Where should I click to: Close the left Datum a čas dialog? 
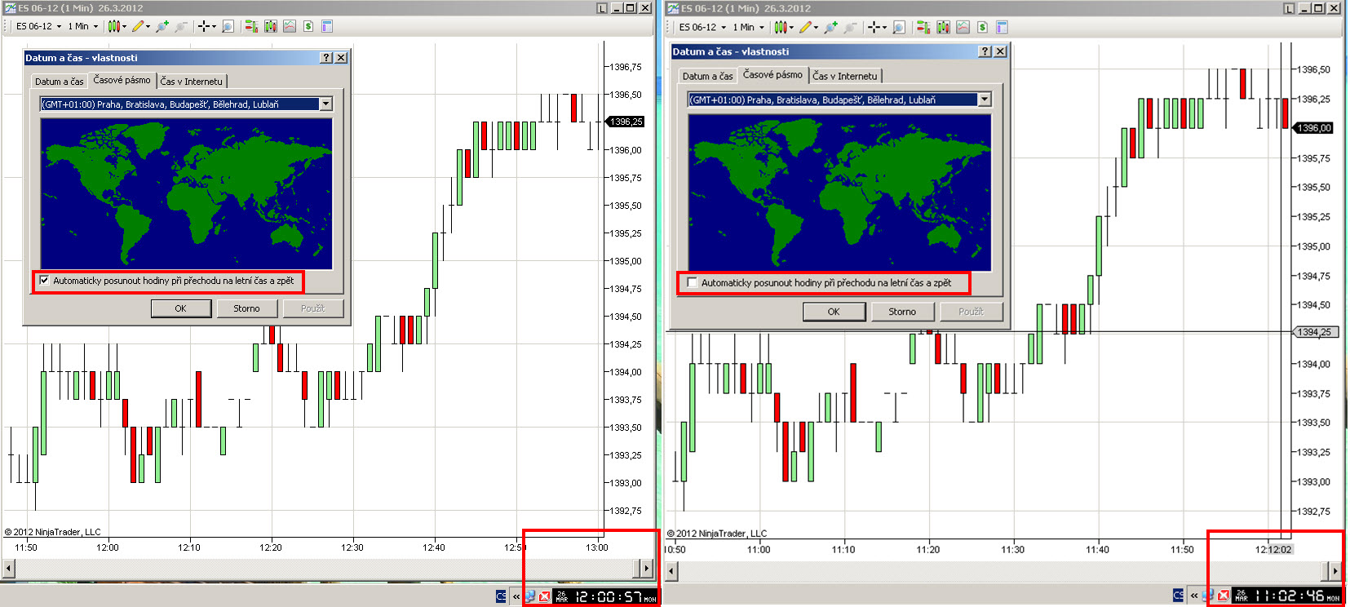point(341,58)
